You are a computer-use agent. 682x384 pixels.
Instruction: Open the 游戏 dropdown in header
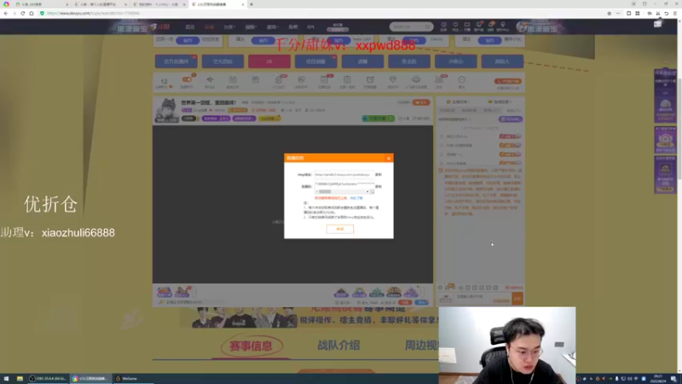click(x=272, y=27)
